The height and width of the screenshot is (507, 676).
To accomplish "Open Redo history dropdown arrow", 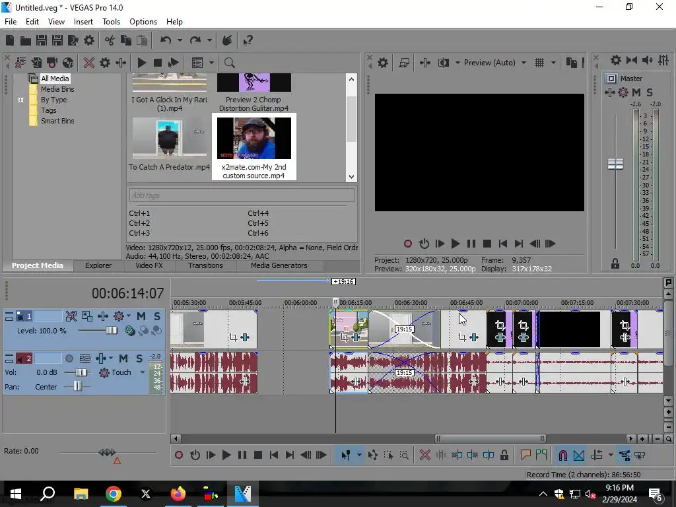I will 209,40.
